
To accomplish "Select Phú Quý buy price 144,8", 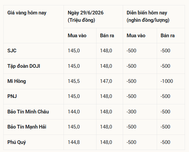I will coord(74,142).
